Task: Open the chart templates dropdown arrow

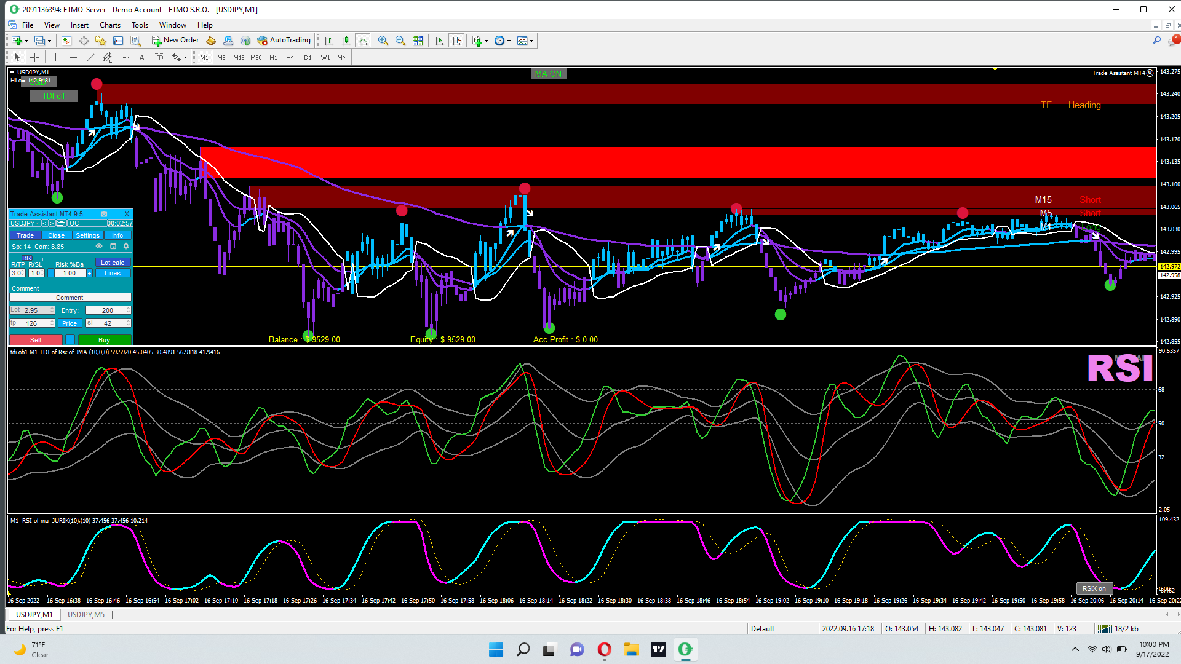Action: 532,41
